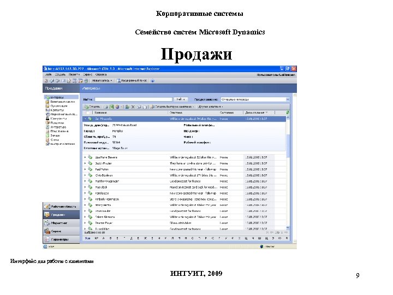The height and width of the screenshot is (295, 393).
Task: Click the Создать button in grid toolbar
Action: pyautogui.click(x=92, y=107)
